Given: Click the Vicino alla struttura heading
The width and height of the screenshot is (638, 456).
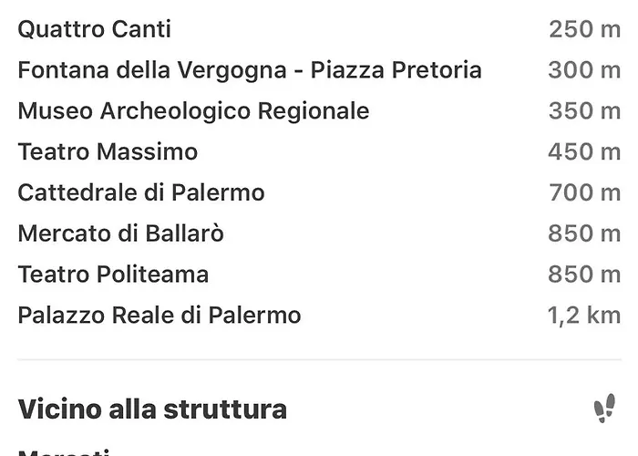Looking at the screenshot, I should click(x=152, y=409).
